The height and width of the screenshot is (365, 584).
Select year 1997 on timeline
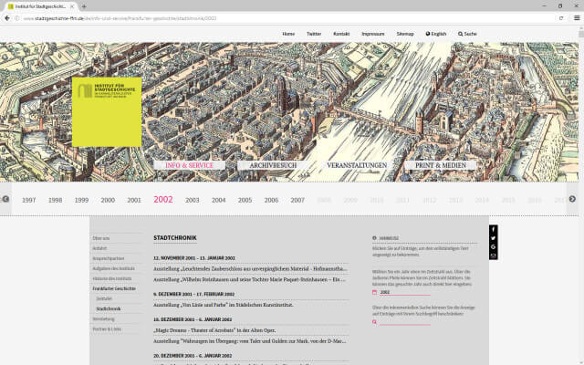[28, 200]
